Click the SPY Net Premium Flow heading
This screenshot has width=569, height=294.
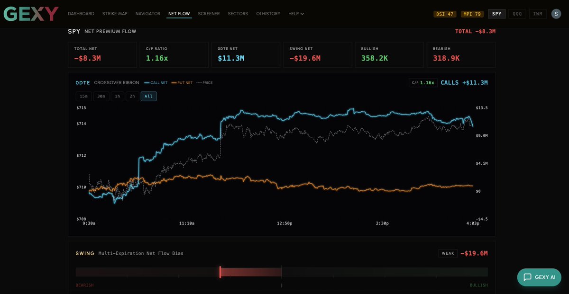click(x=102, y=31)
